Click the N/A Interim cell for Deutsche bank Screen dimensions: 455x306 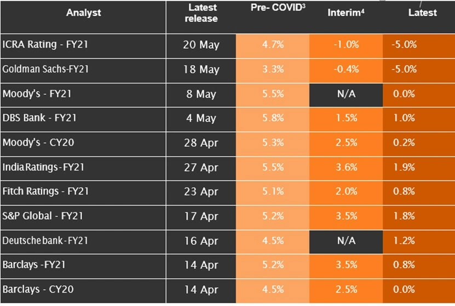[x=346, y=240]
